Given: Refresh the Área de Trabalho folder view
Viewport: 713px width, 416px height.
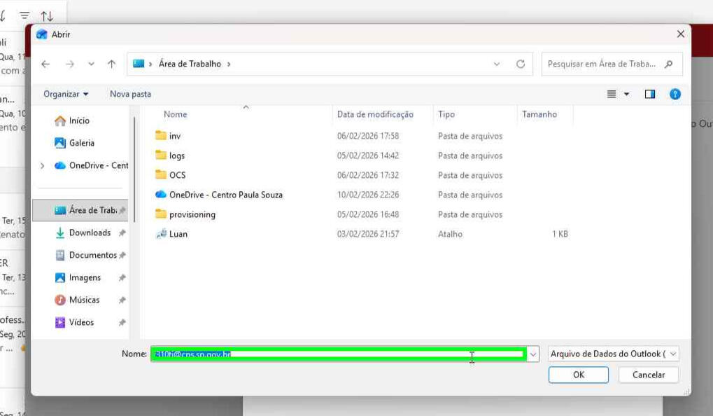Looking at the screenshot, I should (x=520, y=64).
